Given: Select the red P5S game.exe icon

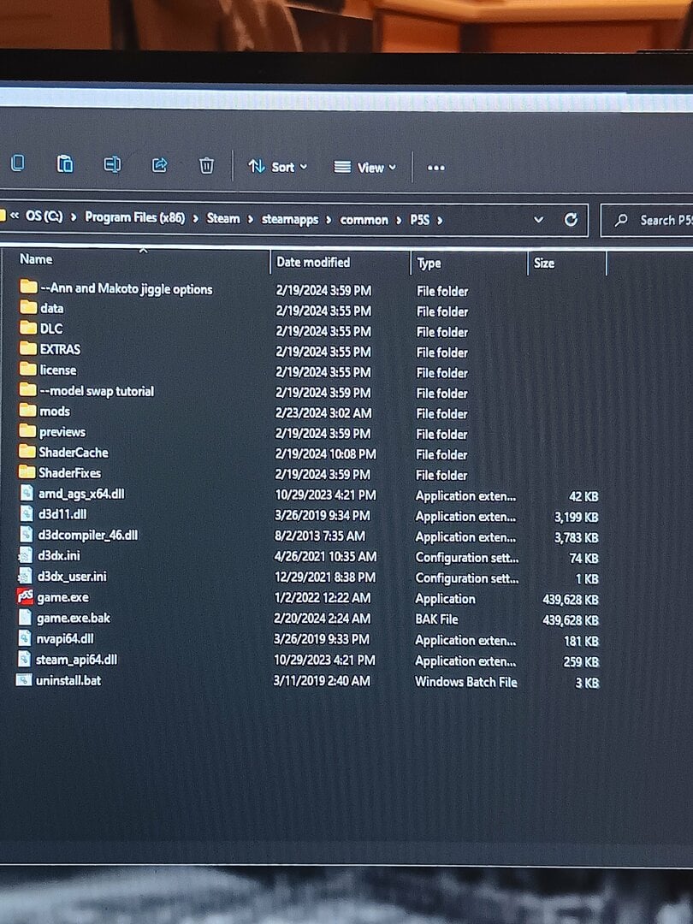Looking at the screenshot, I should 26,596.
